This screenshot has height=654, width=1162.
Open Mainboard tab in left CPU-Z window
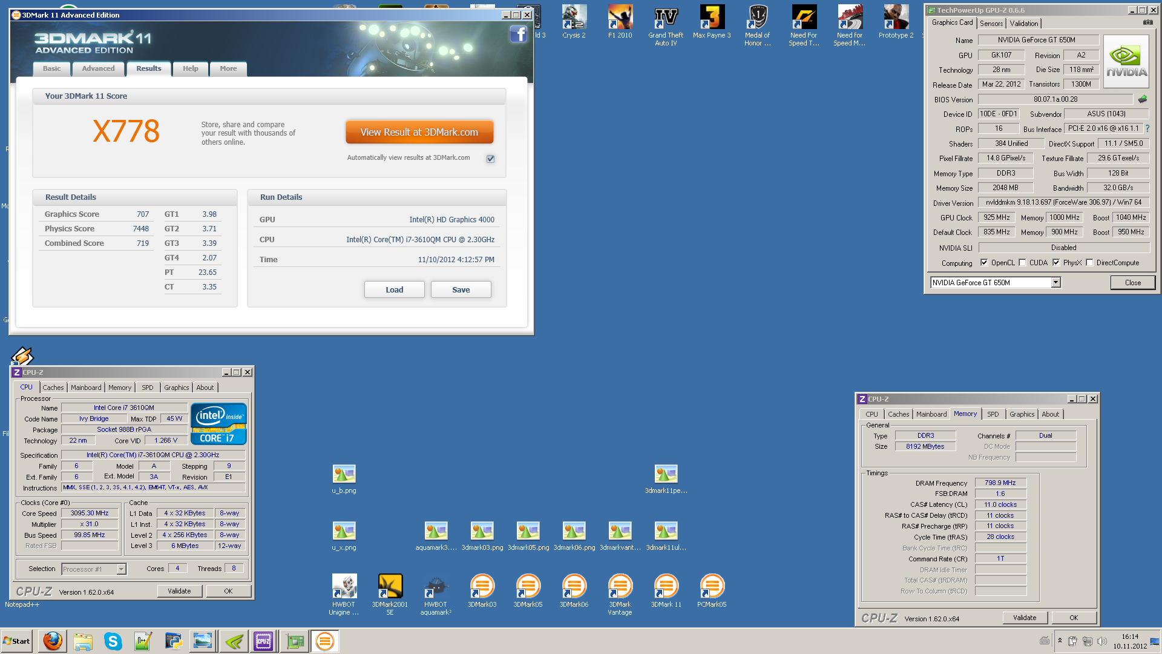[x=86, y=388]
